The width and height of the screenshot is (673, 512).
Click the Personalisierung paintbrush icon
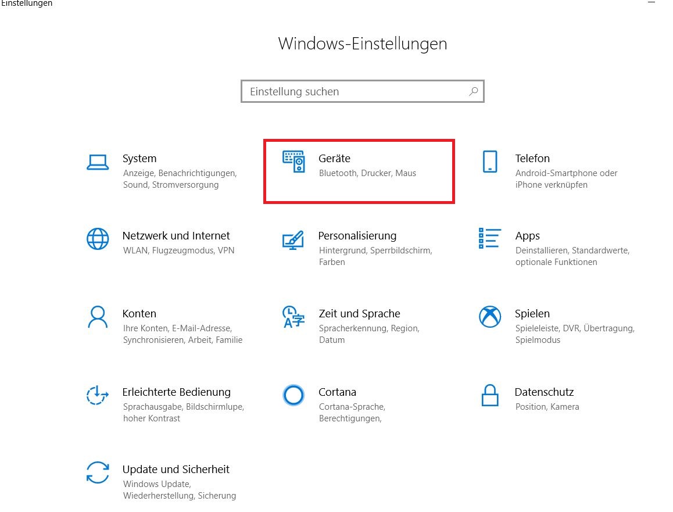[293, 241]
